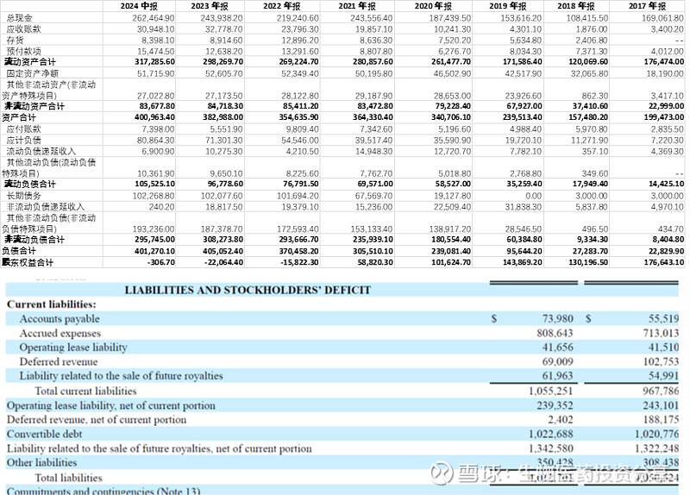690x495 pixels.
Task: Select the '2019 年报' column header
Action: coord(508,6)
